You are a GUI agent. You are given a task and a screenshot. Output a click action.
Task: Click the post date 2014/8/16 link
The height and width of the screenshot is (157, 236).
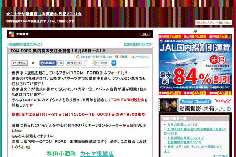click(96, 57)
